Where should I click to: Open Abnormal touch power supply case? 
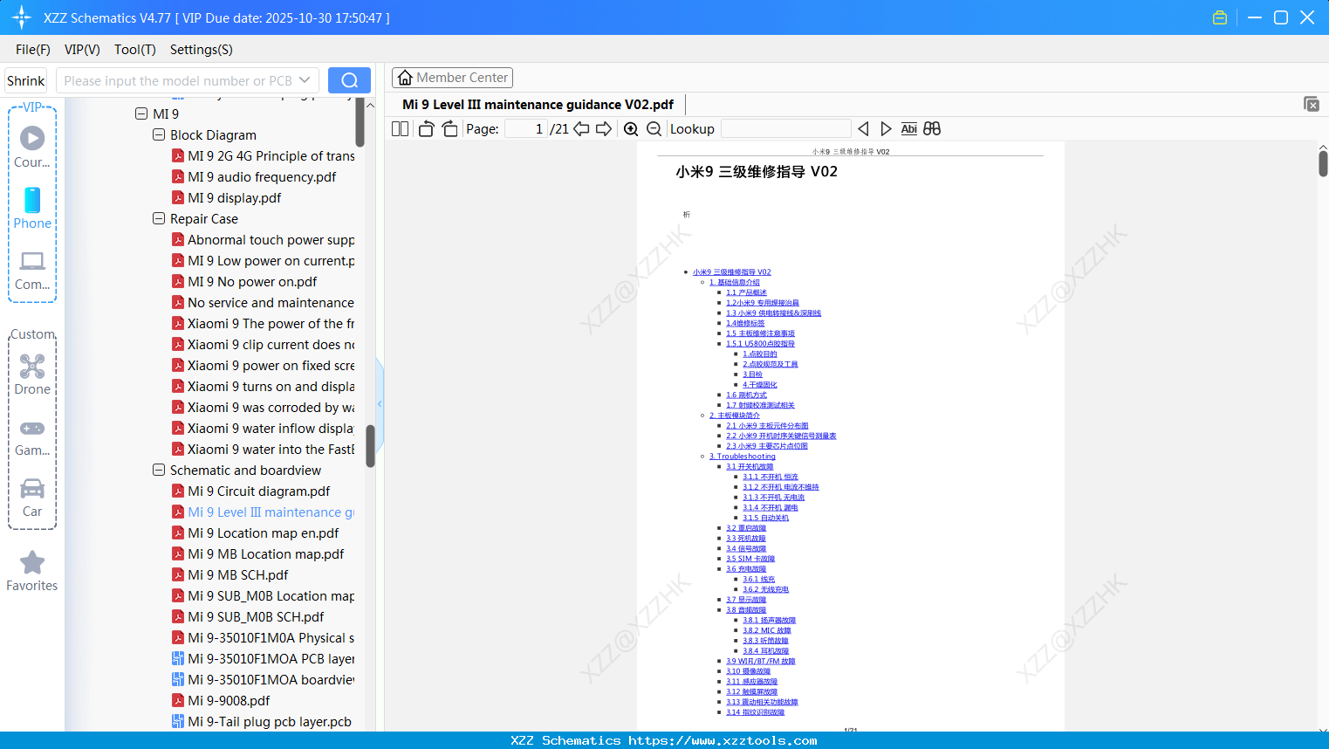pos(271,239)
